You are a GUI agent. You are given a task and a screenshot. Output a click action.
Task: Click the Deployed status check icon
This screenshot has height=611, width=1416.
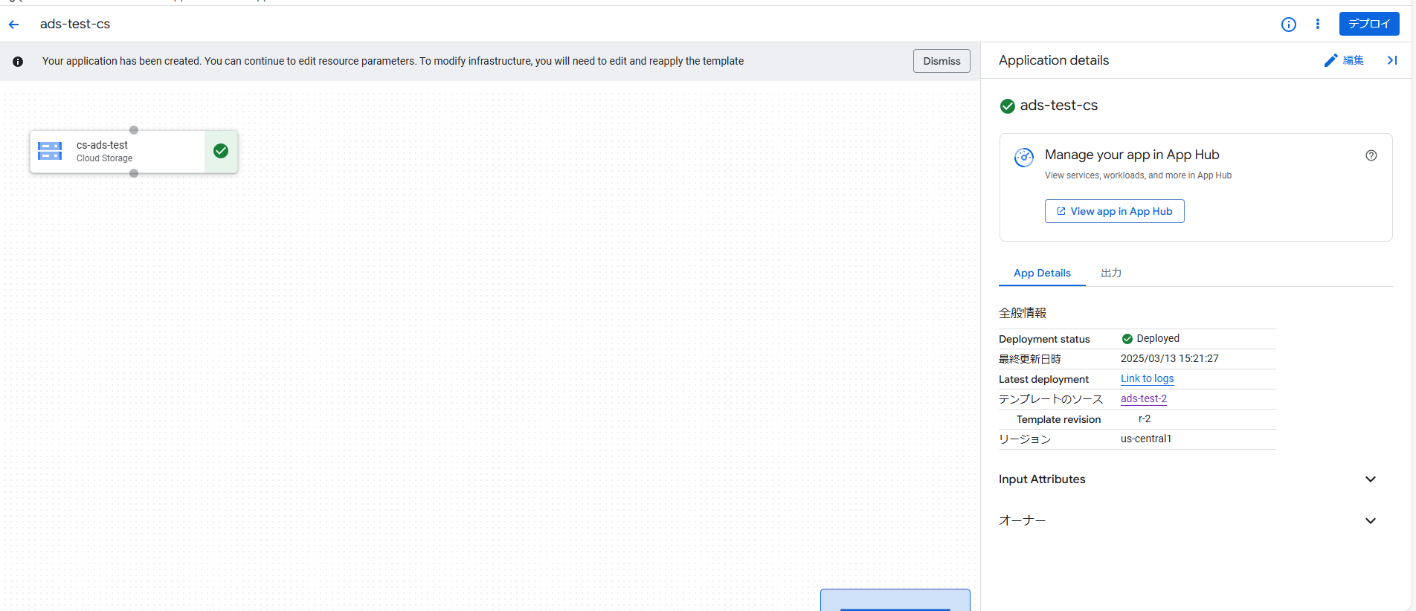(x=1127, y=339)
